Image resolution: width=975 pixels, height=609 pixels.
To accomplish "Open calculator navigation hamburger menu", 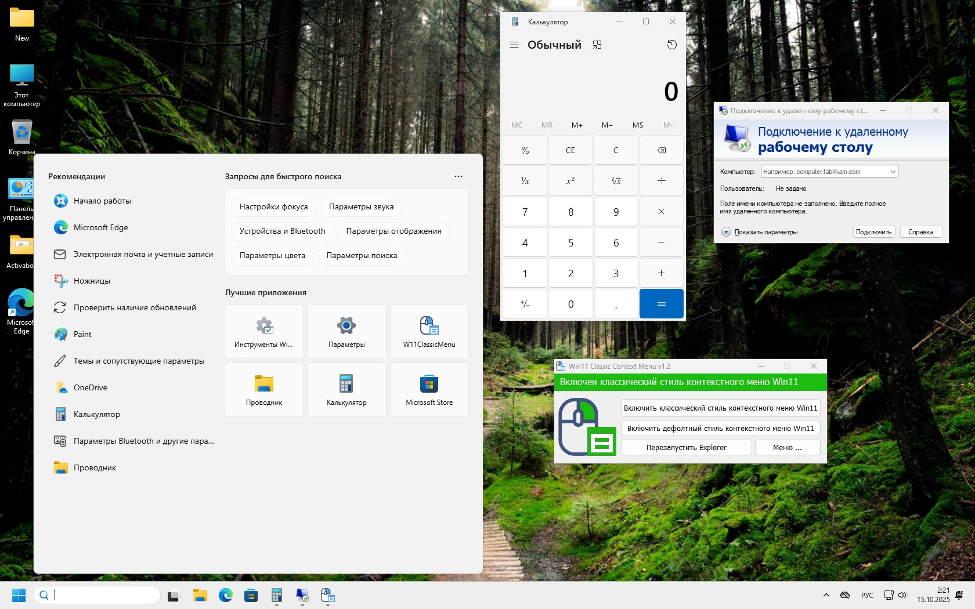I will [514, 45].
